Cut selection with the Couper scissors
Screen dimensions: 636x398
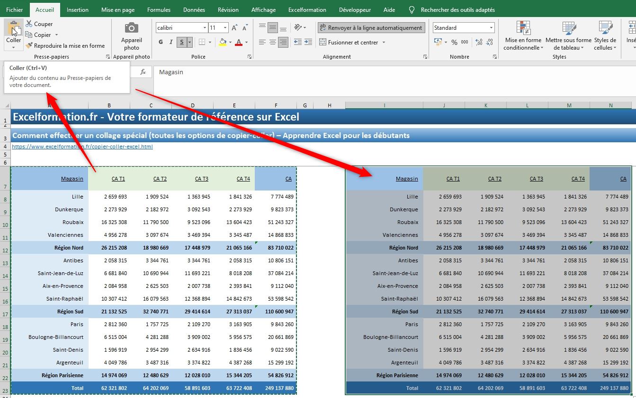point(39,24)
